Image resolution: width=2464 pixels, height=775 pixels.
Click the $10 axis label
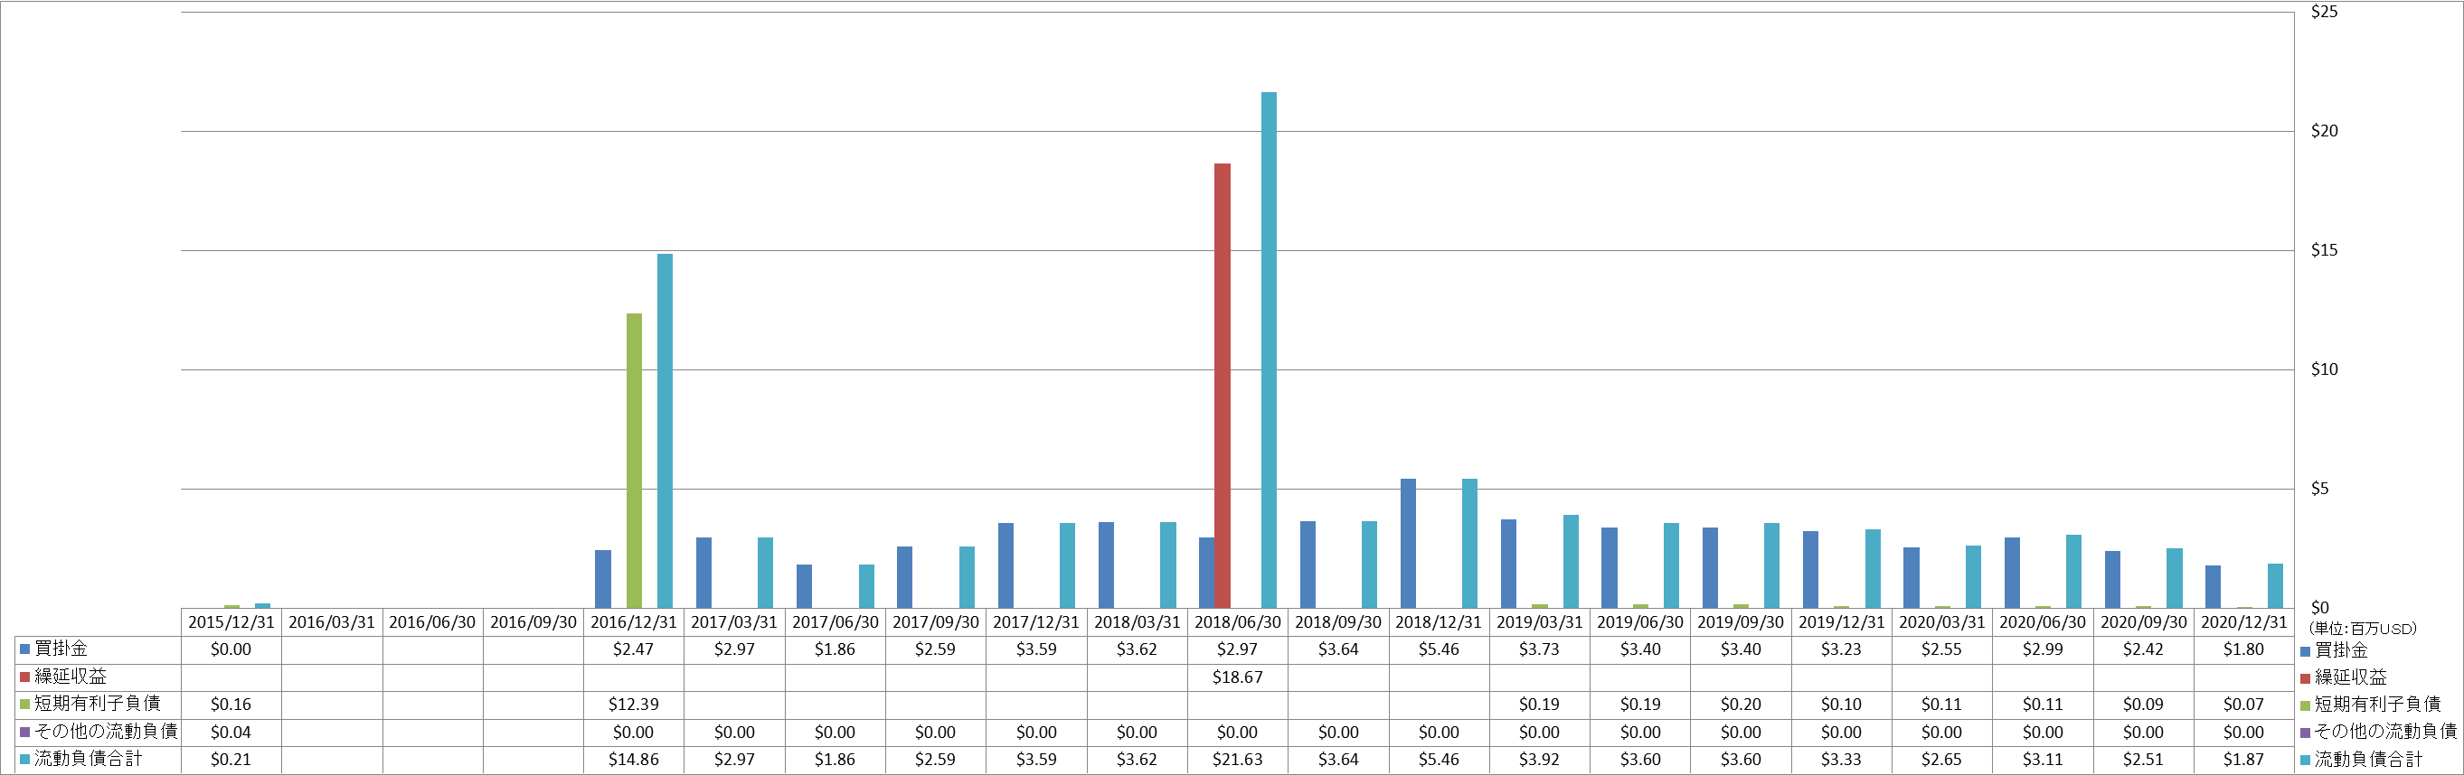coord(2323,369)
